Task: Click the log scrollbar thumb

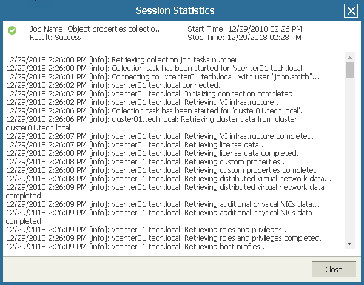Action: pyautogui.click(x=349, y=71)
